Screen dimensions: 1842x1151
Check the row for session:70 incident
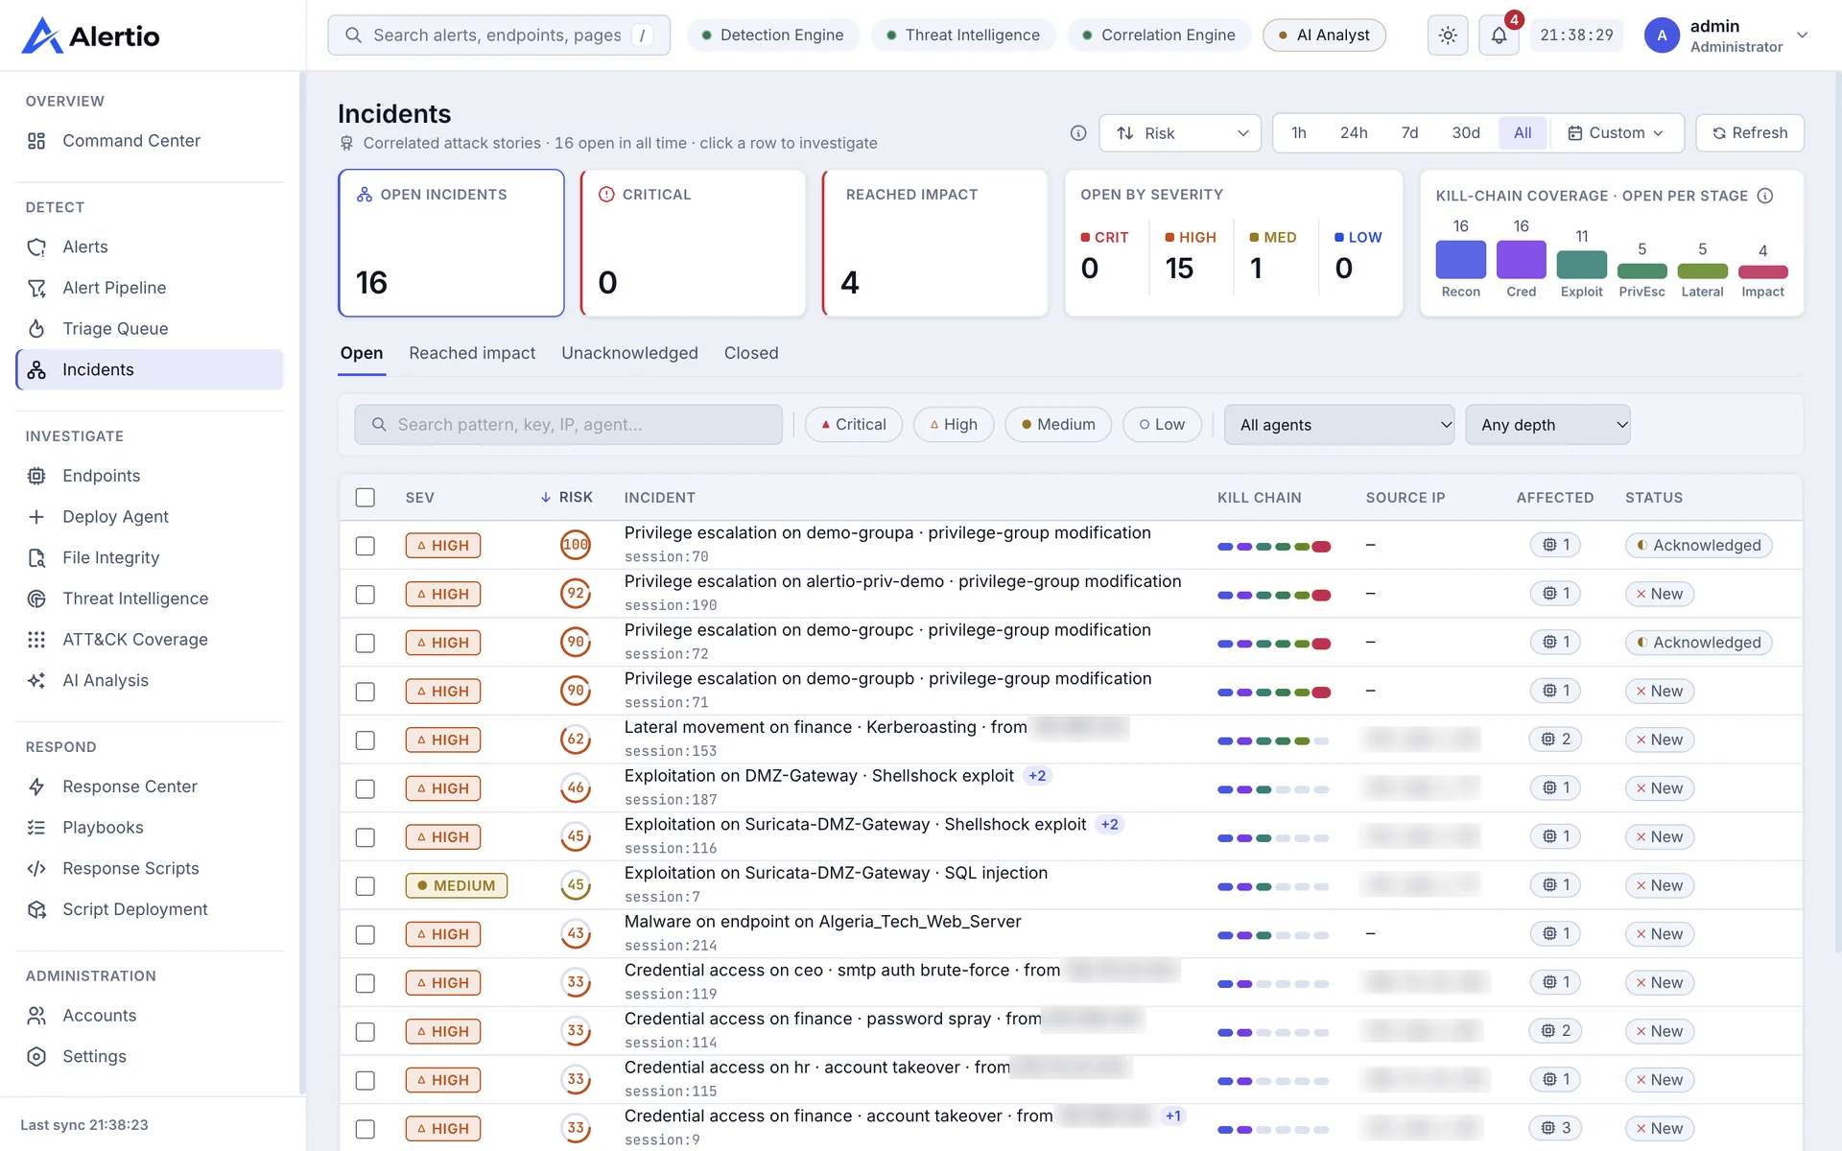[366, 546]
